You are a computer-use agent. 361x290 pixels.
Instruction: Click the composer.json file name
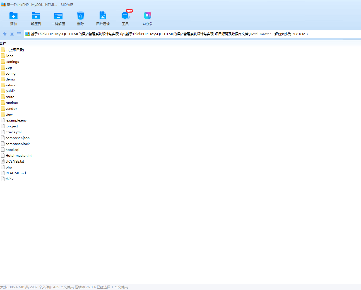point(18,138)
